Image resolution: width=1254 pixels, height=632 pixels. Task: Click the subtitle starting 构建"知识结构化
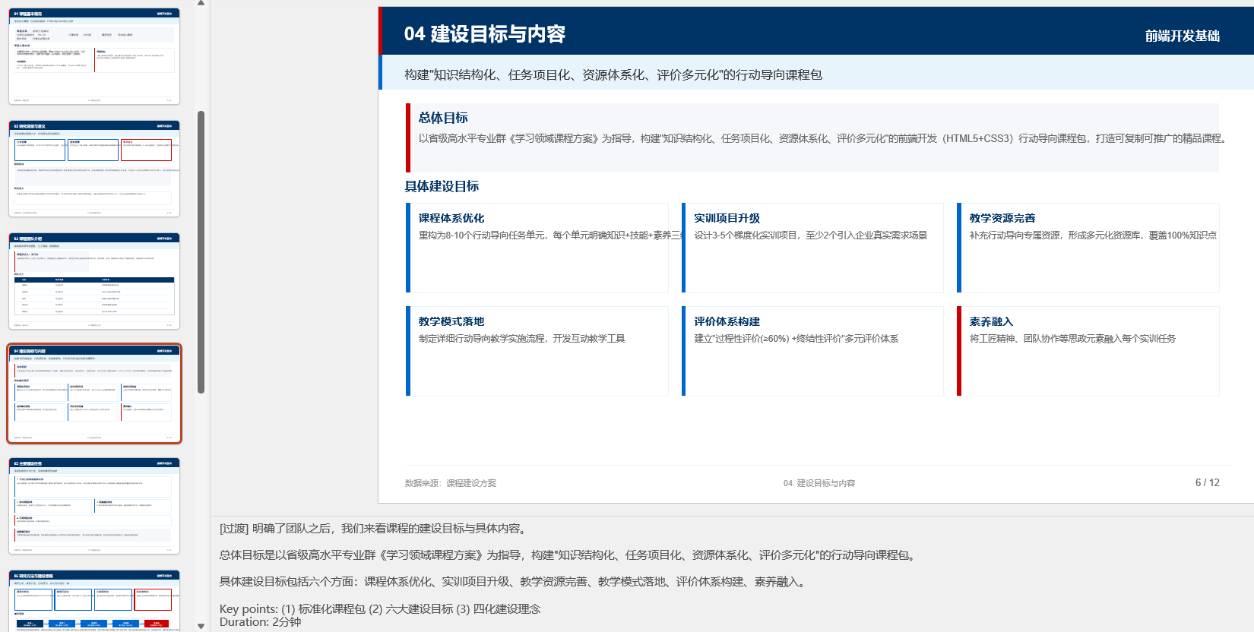coord(613,74)
